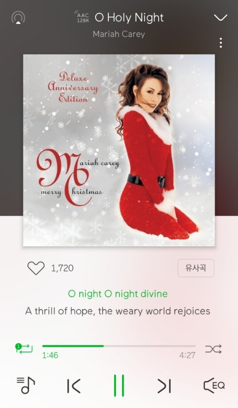This screenshot has height=408, width=238.
Task: Pause the current song
Action: click(x=119, y=386)
